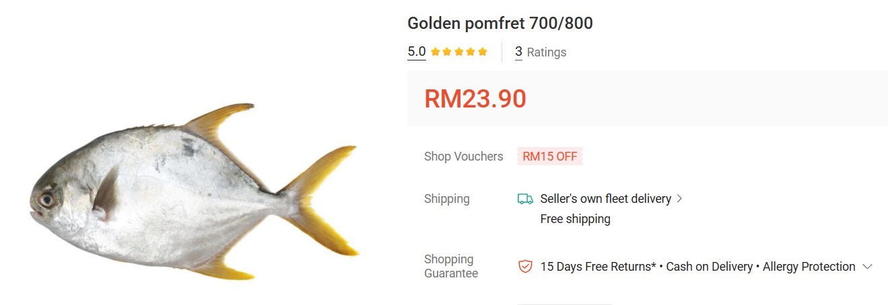Expand the Shopping Guarantee details chevron
This screenshot has width=888, height=305.
click(x=867, y=267)
